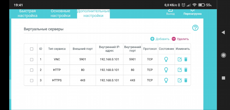This screenshot has width=230, height=110.
Task: Click the HTTP service type cell
Action: tap(57, 70)
